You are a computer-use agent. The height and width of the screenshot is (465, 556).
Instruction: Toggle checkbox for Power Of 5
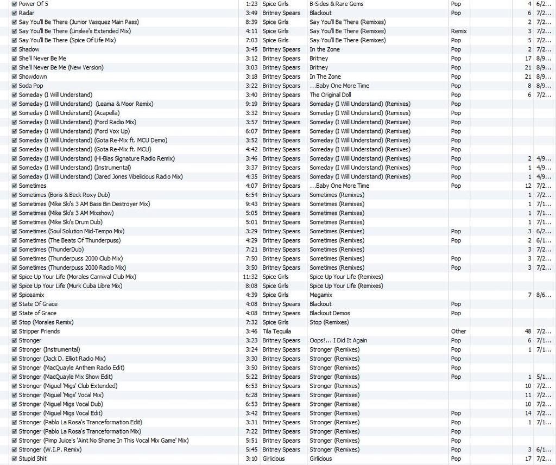(14, 4)
